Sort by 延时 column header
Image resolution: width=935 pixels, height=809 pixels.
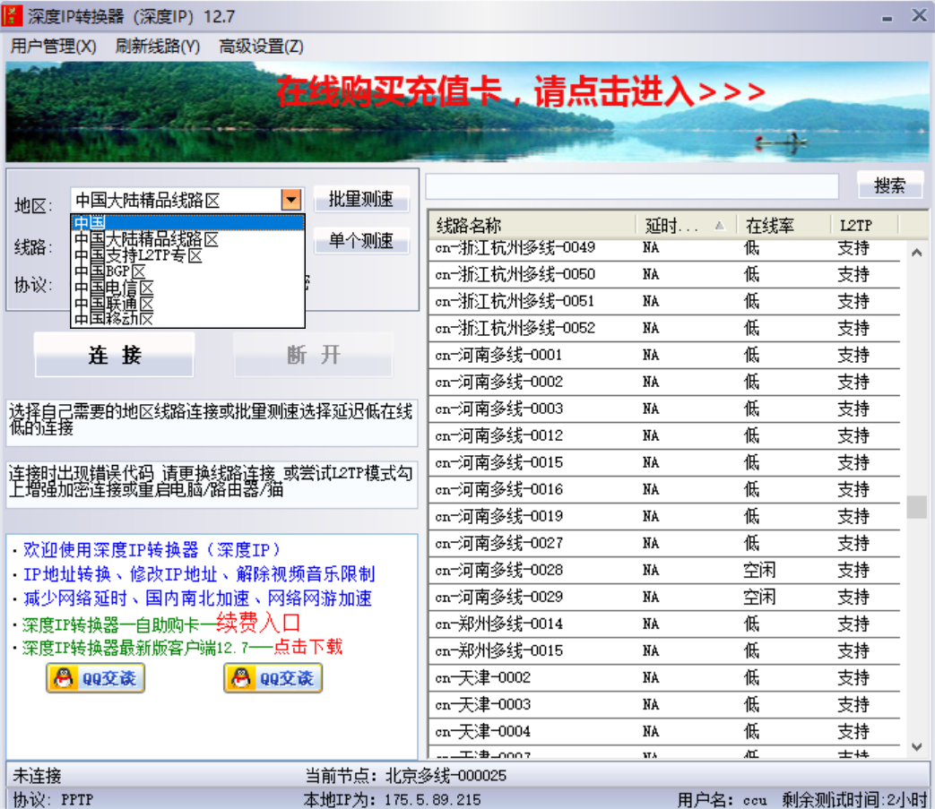tap(687, 225)
